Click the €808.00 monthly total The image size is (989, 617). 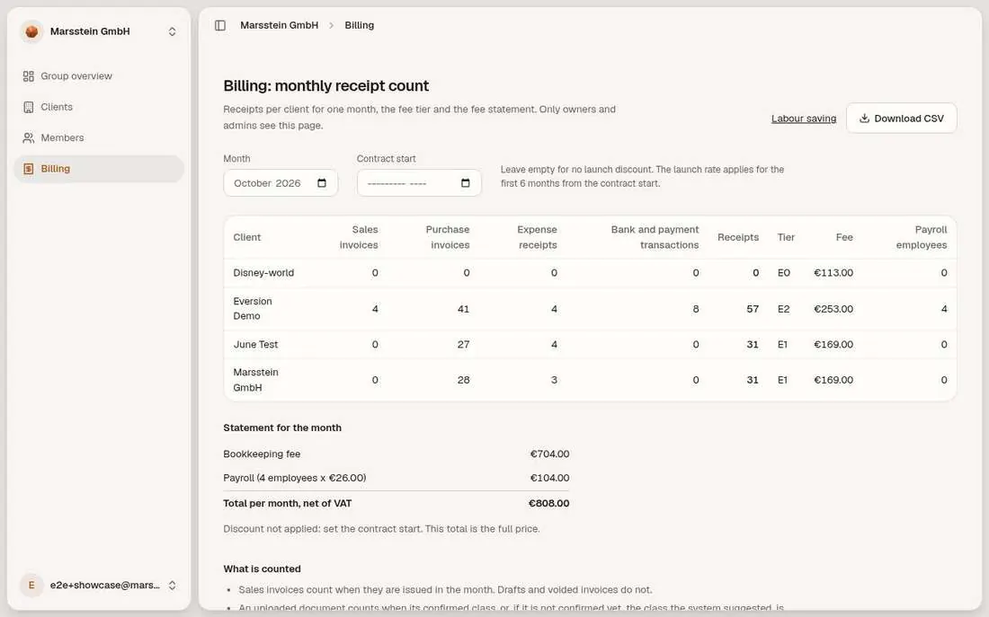pos(548,504)
